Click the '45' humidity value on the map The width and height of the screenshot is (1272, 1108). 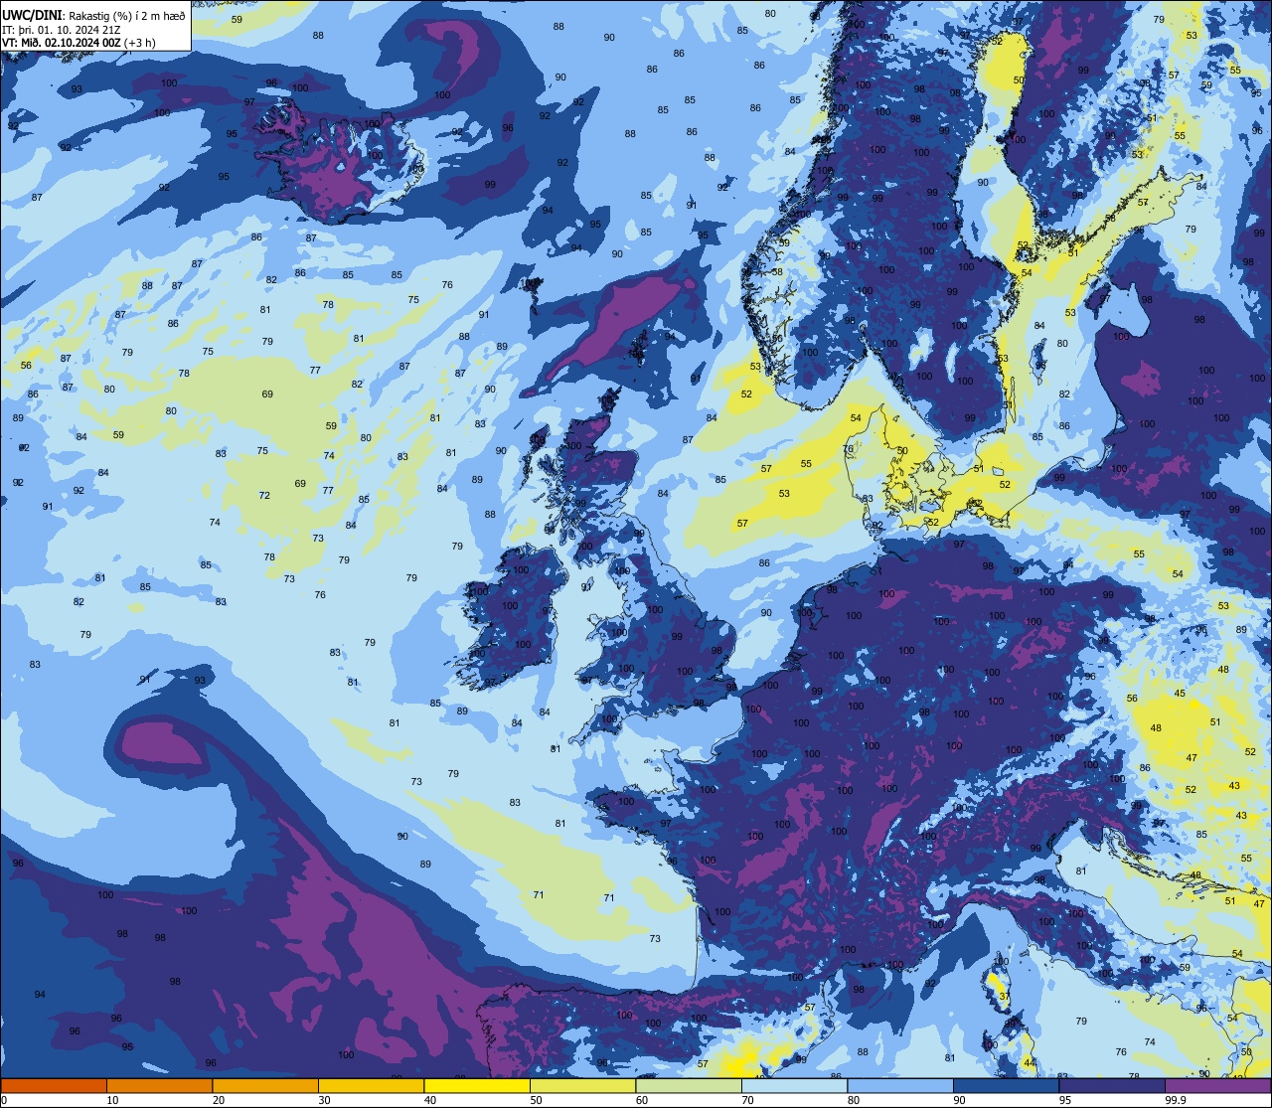pos(1180,694)
